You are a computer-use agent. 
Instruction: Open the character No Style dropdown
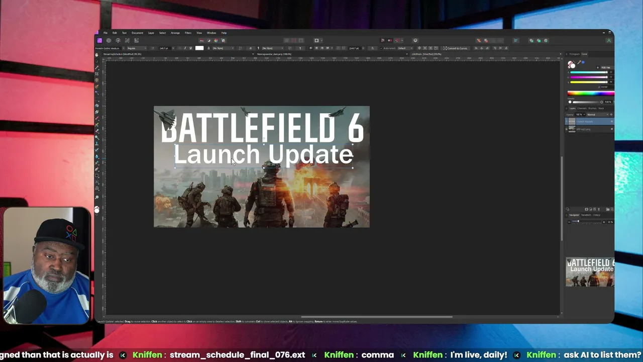point(223,48)
